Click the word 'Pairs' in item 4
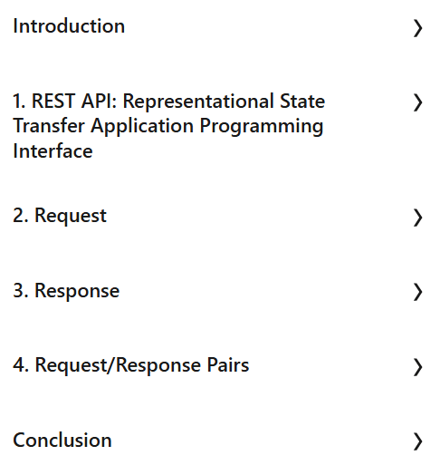The image size is (440, 465). [x=228, y=365]
